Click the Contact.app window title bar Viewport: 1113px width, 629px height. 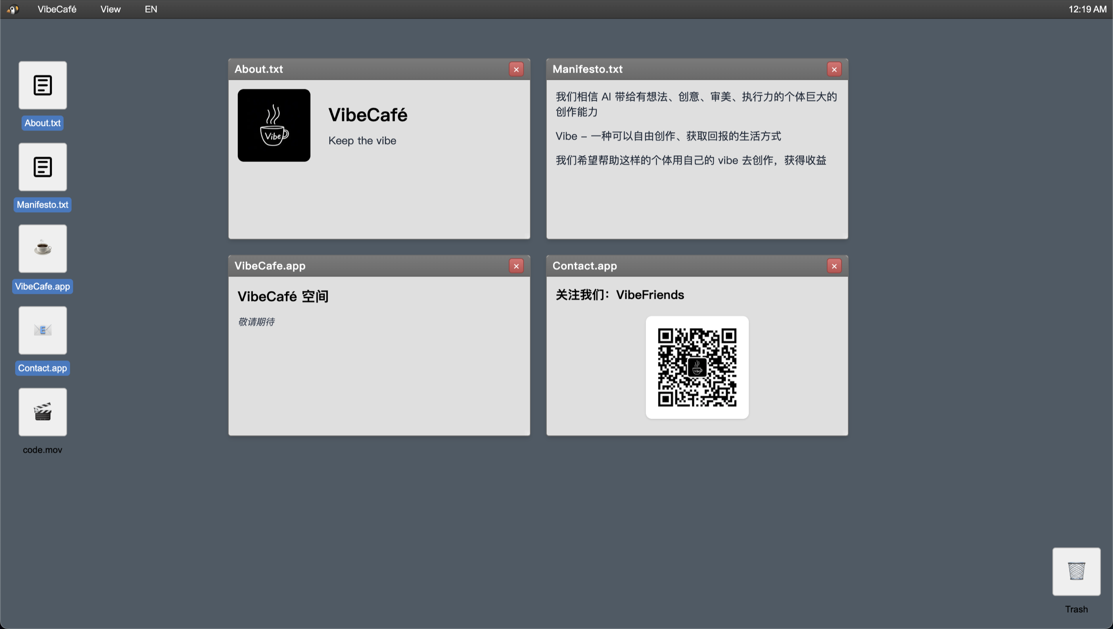[x=697, y=266]
